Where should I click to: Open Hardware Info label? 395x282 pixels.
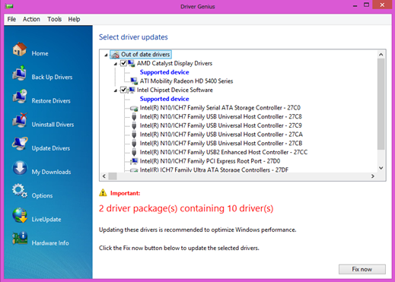pyautogui.click(x=50, y=243)
